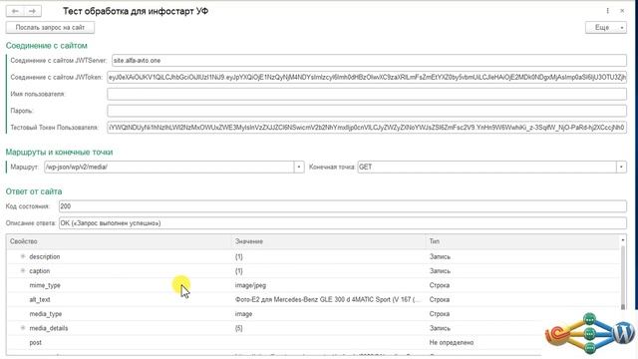Open the 'Маршрут' dropdown arrow
The height and width of the screenshot is (359, 638).
(x=299, y=167)
